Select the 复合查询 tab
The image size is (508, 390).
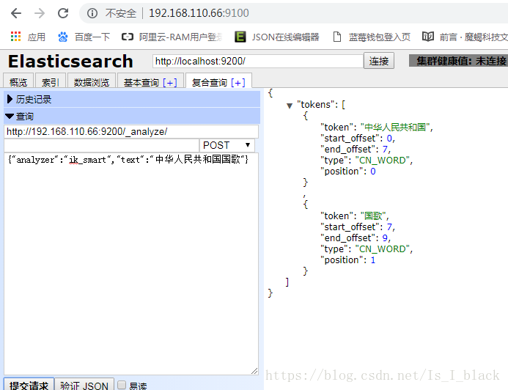pos(210,83)
